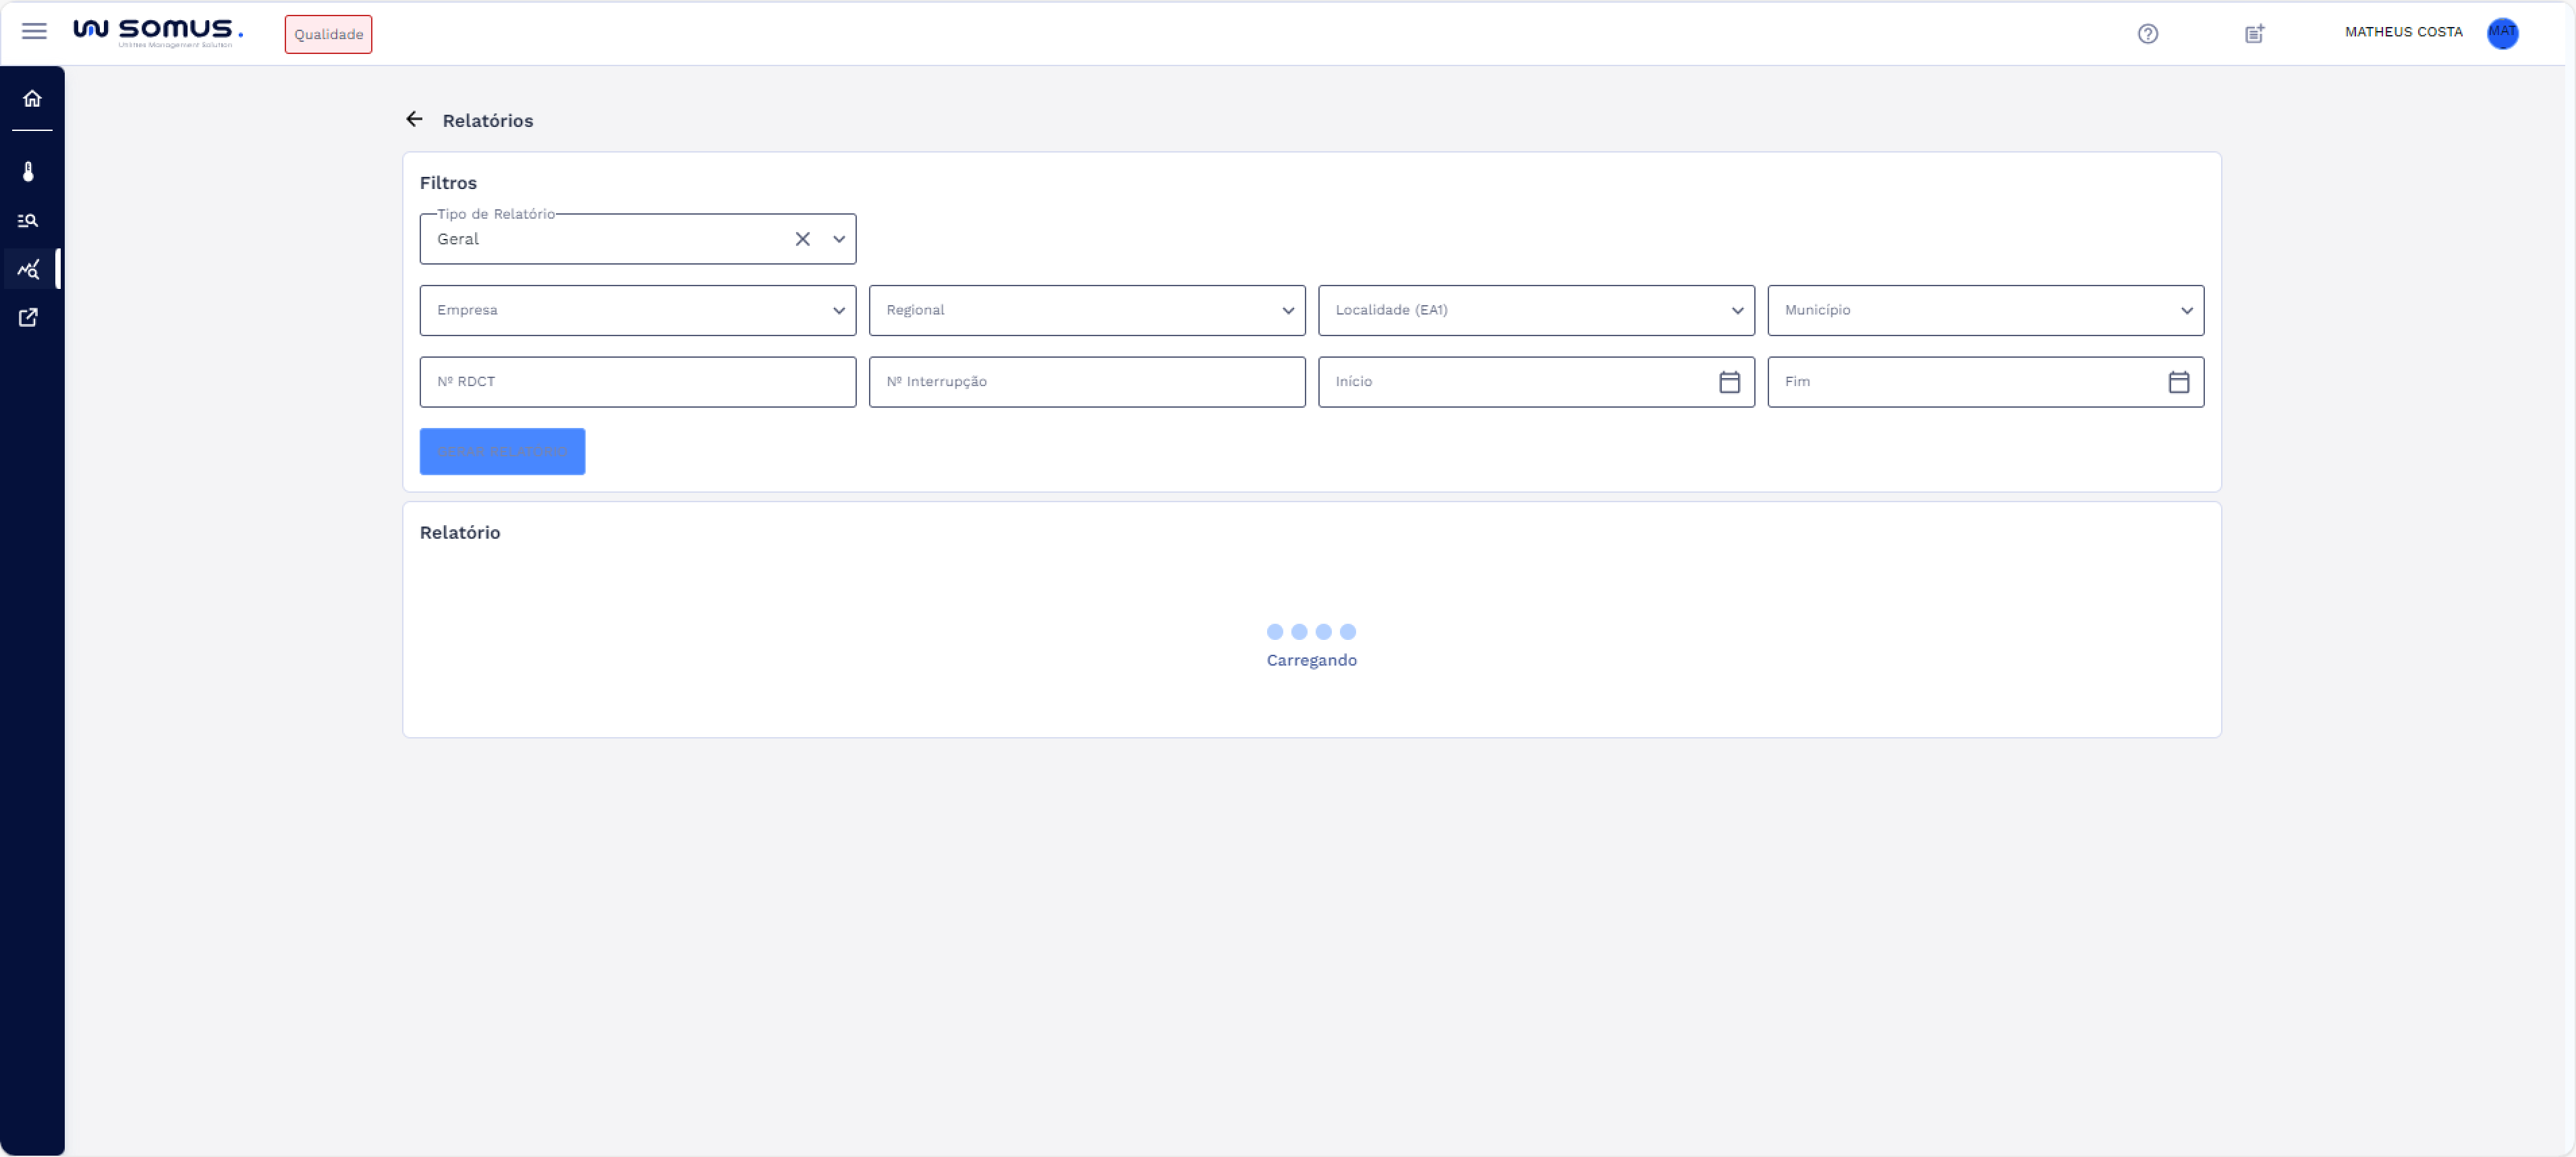
Task: Expand the Empresa dropdown
Action: pos(637,311)
